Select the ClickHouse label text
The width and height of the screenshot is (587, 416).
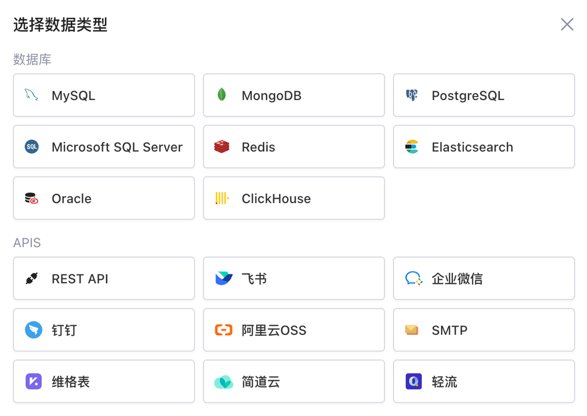click(x=276, y=198)
